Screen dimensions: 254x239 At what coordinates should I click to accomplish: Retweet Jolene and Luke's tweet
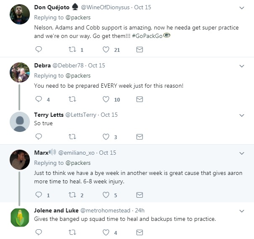click(72, 232)
